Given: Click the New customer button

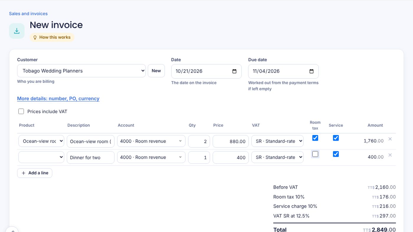Looking at the screenshot, I should click(156, 71).
